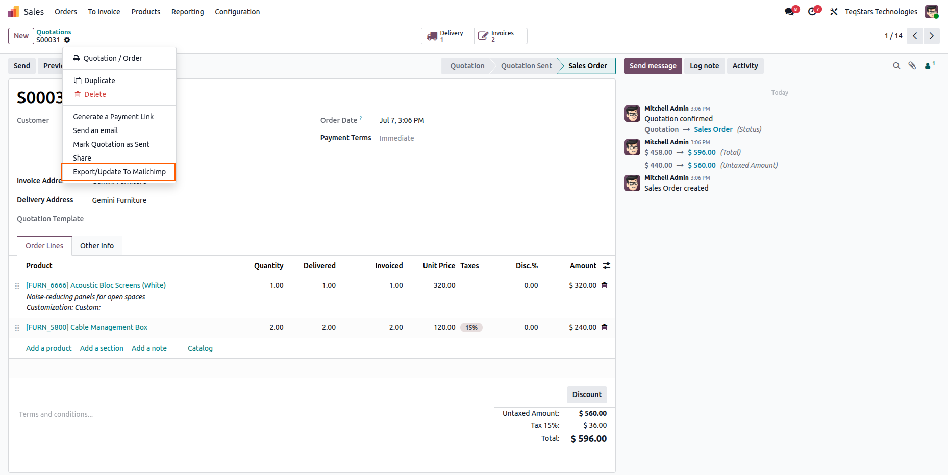Viewport: 948px width, 475px height.
Task: Click Log note in the chatter
Action: click(x=704, y=66)
